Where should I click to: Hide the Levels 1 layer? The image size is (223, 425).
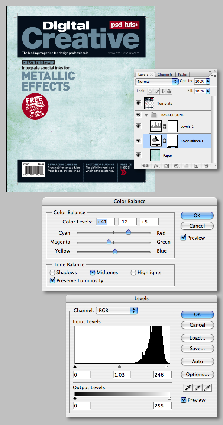(x=138, y=126)
